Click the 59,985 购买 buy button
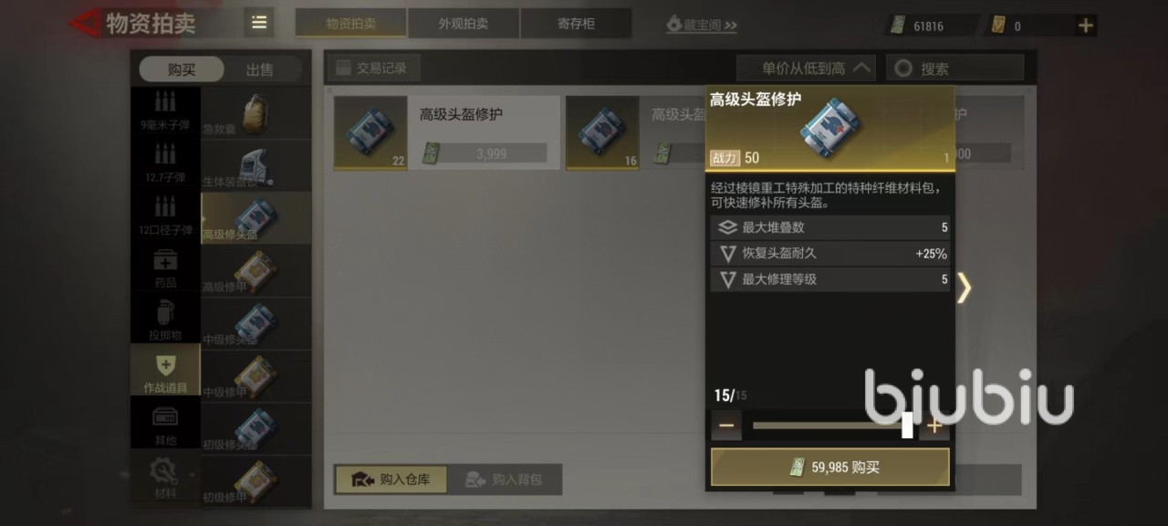Image resolution: width=1168 pixels, height=526 pixels. click(830, 467)
